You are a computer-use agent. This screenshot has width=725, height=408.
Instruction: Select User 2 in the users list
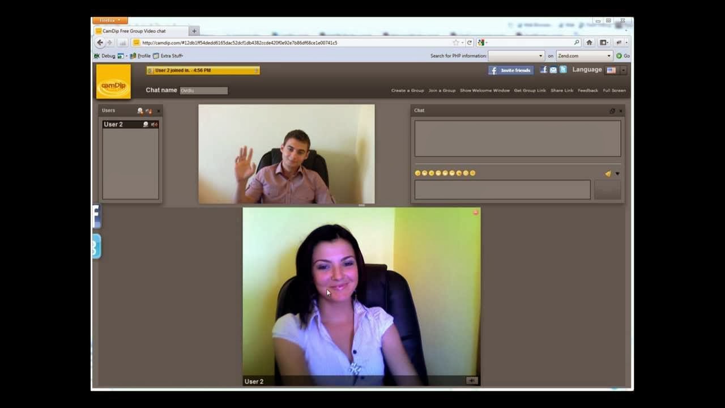pos(130,124)
